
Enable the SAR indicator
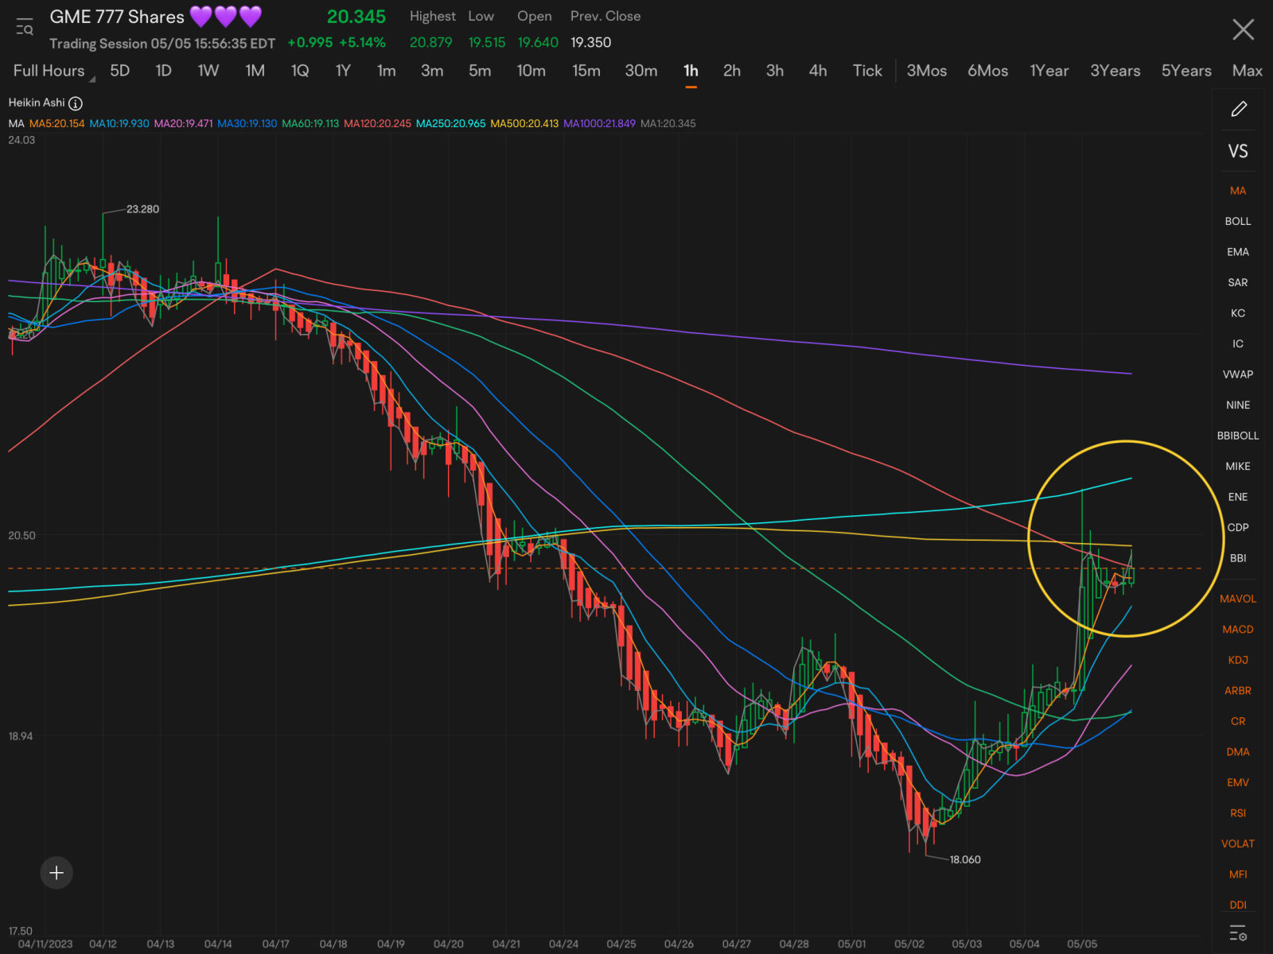coord(1238,282)
